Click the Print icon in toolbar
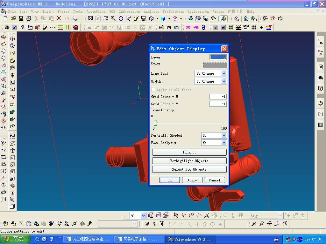326x244 pixels. [x=28, y=19]
